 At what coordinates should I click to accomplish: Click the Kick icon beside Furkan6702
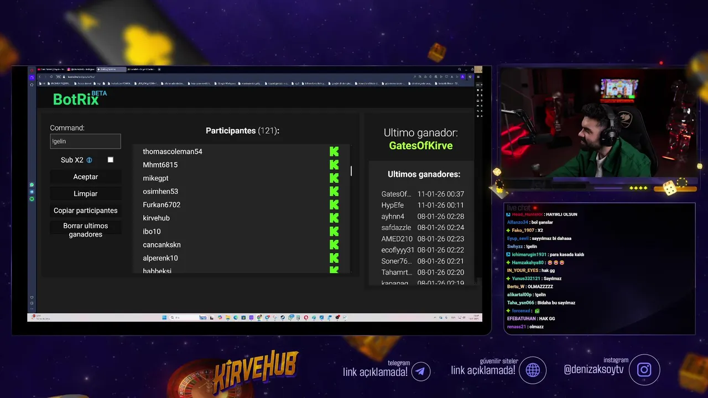click(334, 205)
